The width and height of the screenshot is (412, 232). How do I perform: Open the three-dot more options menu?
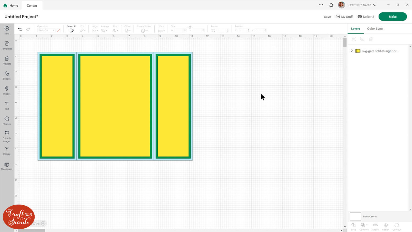pyautogui.click(x=321, y=5)
